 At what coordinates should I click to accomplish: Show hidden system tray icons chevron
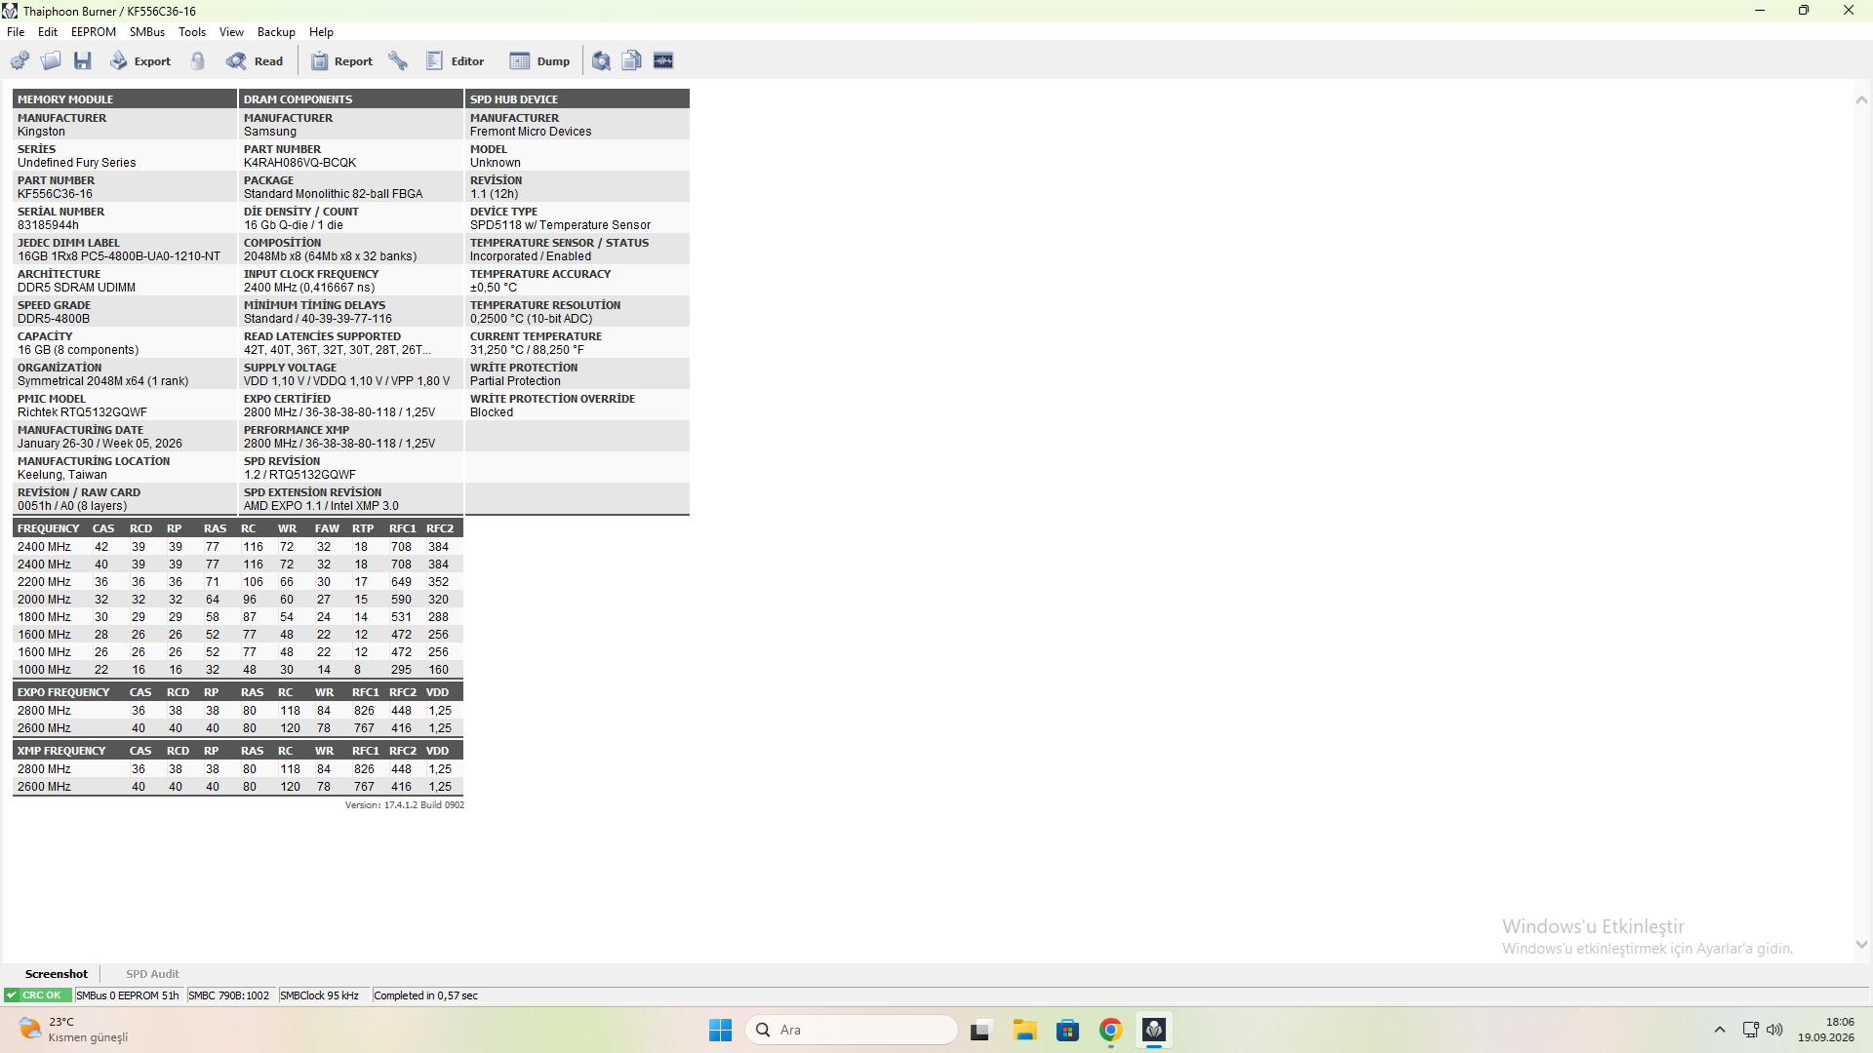1720,1030
